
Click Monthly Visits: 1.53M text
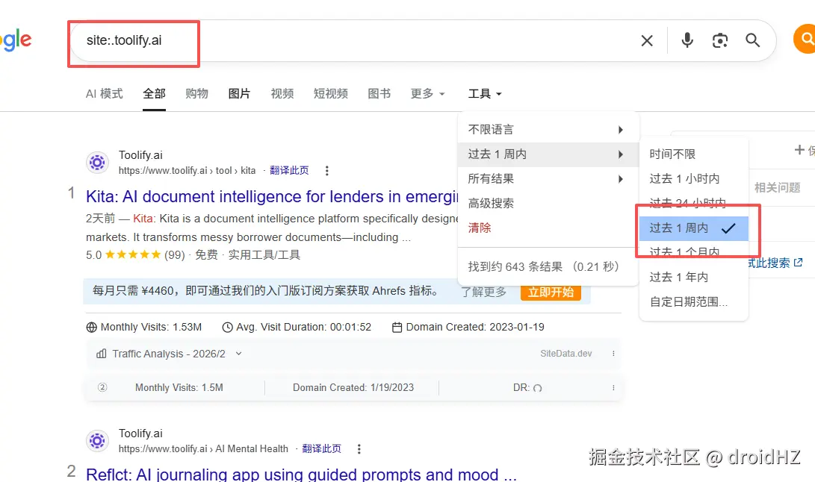[151, 328]
